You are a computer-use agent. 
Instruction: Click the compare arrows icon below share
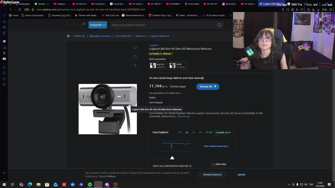[x=135, y=65]
